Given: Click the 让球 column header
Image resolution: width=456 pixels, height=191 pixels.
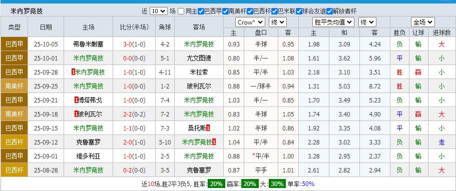Looking at the screenshot, I should point(418,33).
